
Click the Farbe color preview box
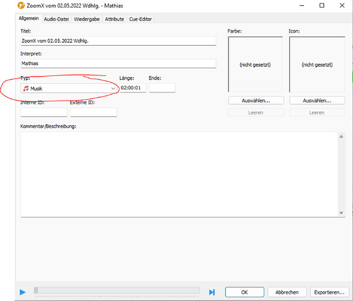(x=255, y=65)
